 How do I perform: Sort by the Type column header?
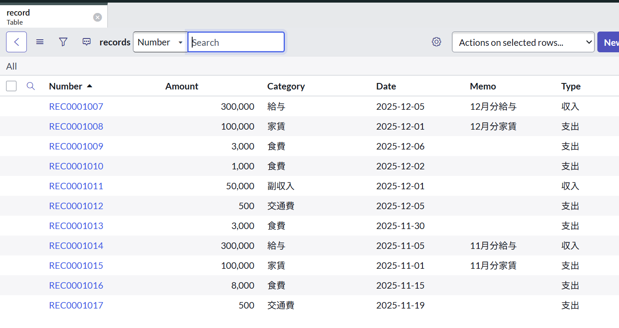click(571, 86)
